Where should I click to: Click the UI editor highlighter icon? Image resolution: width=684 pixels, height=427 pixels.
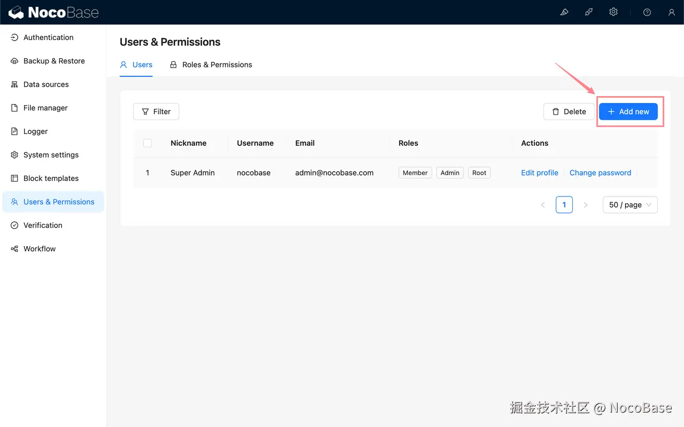point(564,12)
